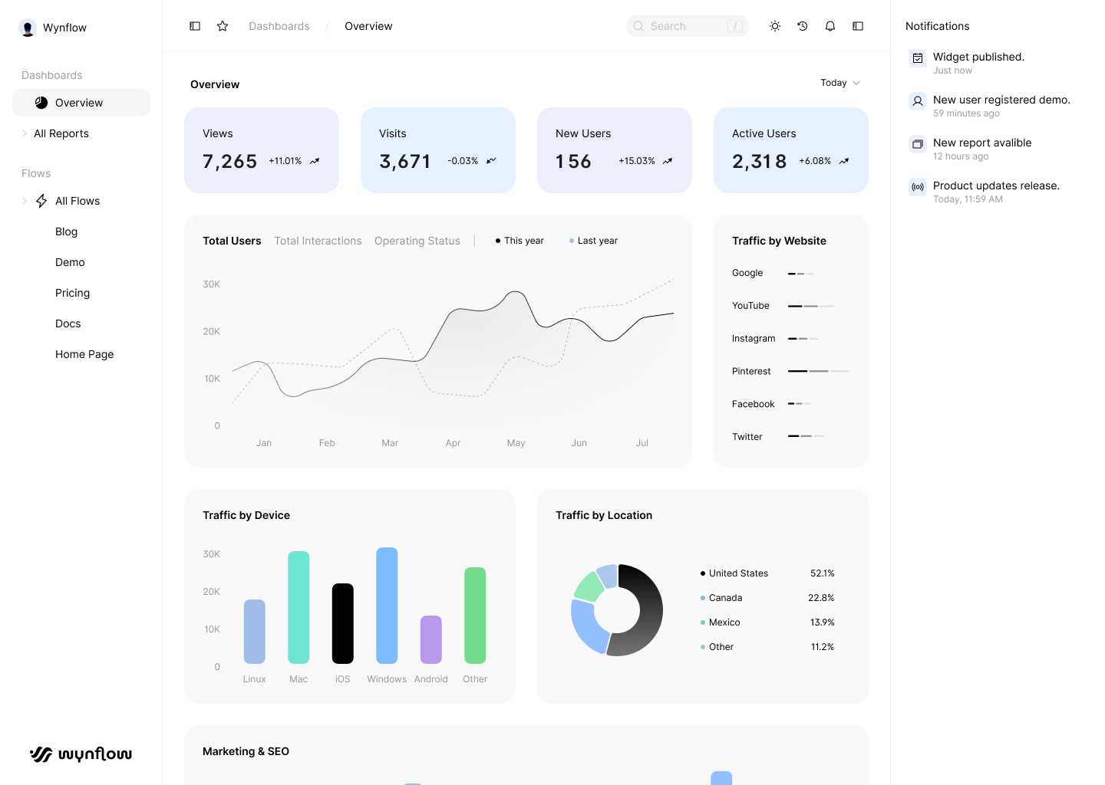Click the Wynflow user avatar

click(x=28, y=28)
